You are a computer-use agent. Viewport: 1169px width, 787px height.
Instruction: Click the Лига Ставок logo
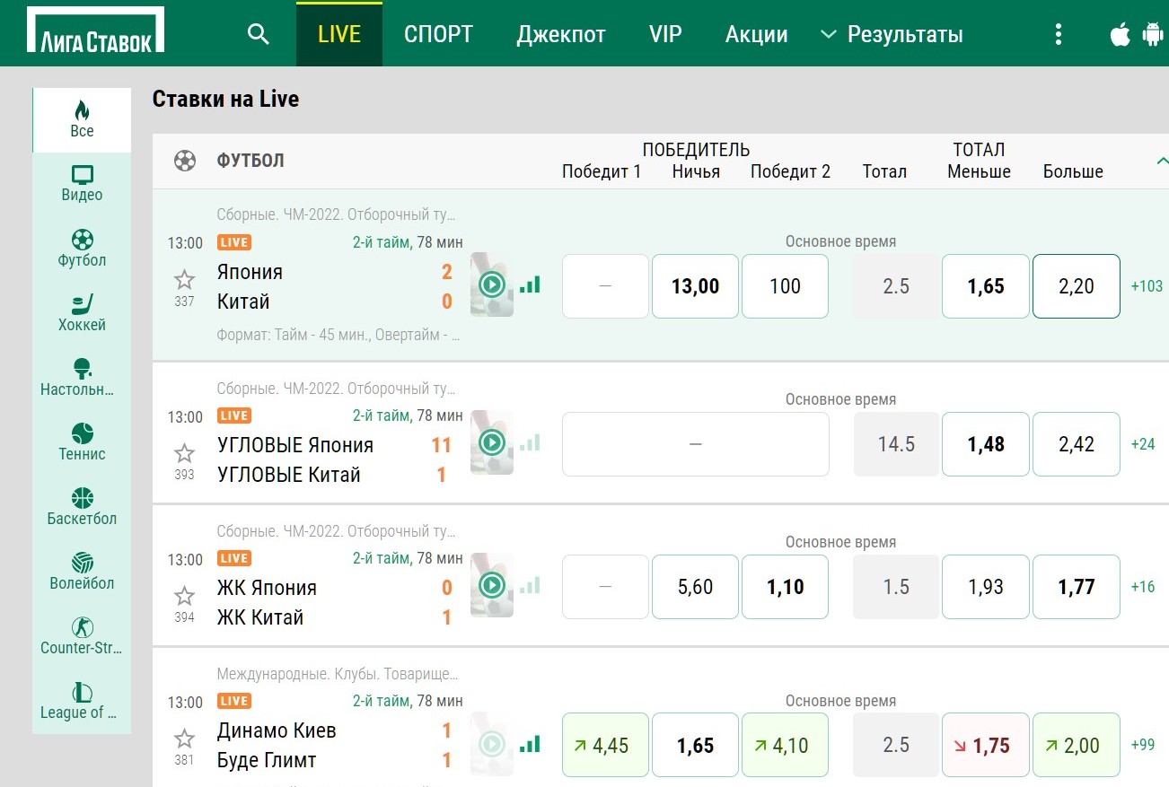(x=96, y=31)
